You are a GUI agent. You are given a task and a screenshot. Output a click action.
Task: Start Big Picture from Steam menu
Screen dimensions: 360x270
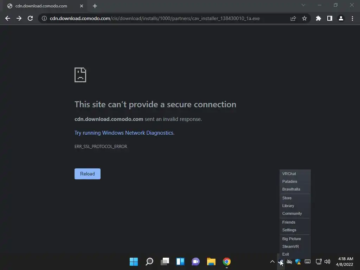[295, 239]
